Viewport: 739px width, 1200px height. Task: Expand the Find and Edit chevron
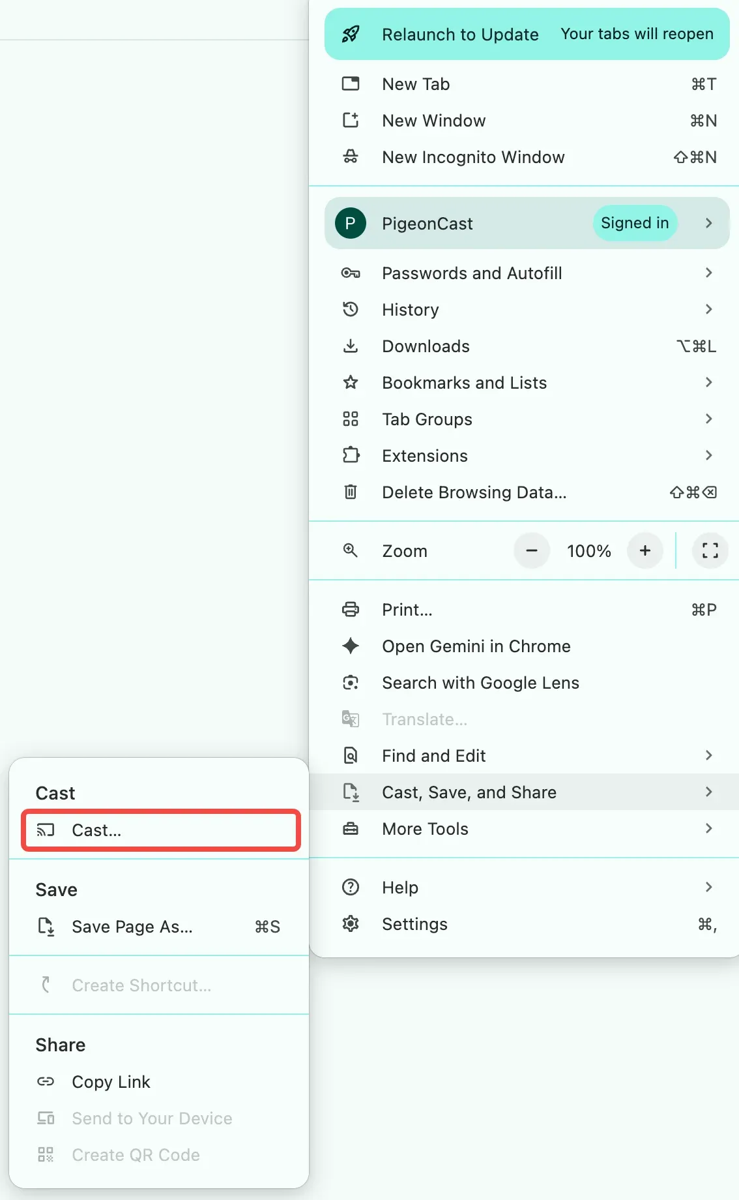[709, 755]
